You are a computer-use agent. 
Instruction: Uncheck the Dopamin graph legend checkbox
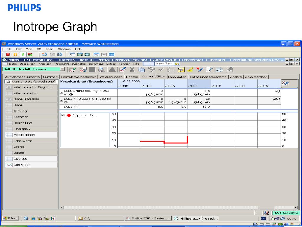coord(63,116)
